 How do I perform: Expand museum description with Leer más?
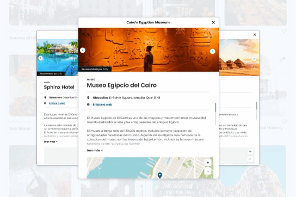pyautogui.click(x=95, y=150)
